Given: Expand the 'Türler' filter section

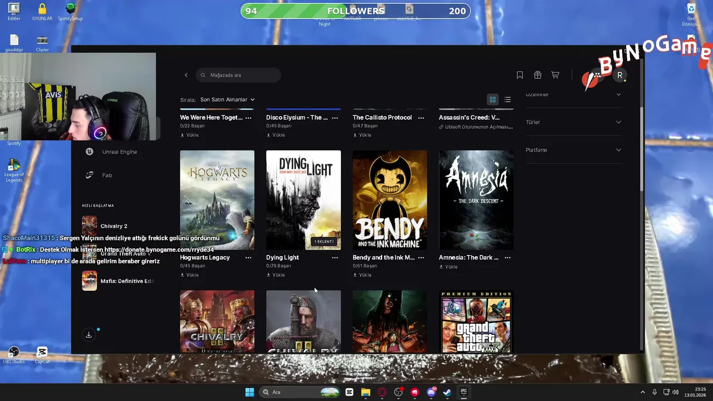Looking at the screenshot, I should [573, 122].
